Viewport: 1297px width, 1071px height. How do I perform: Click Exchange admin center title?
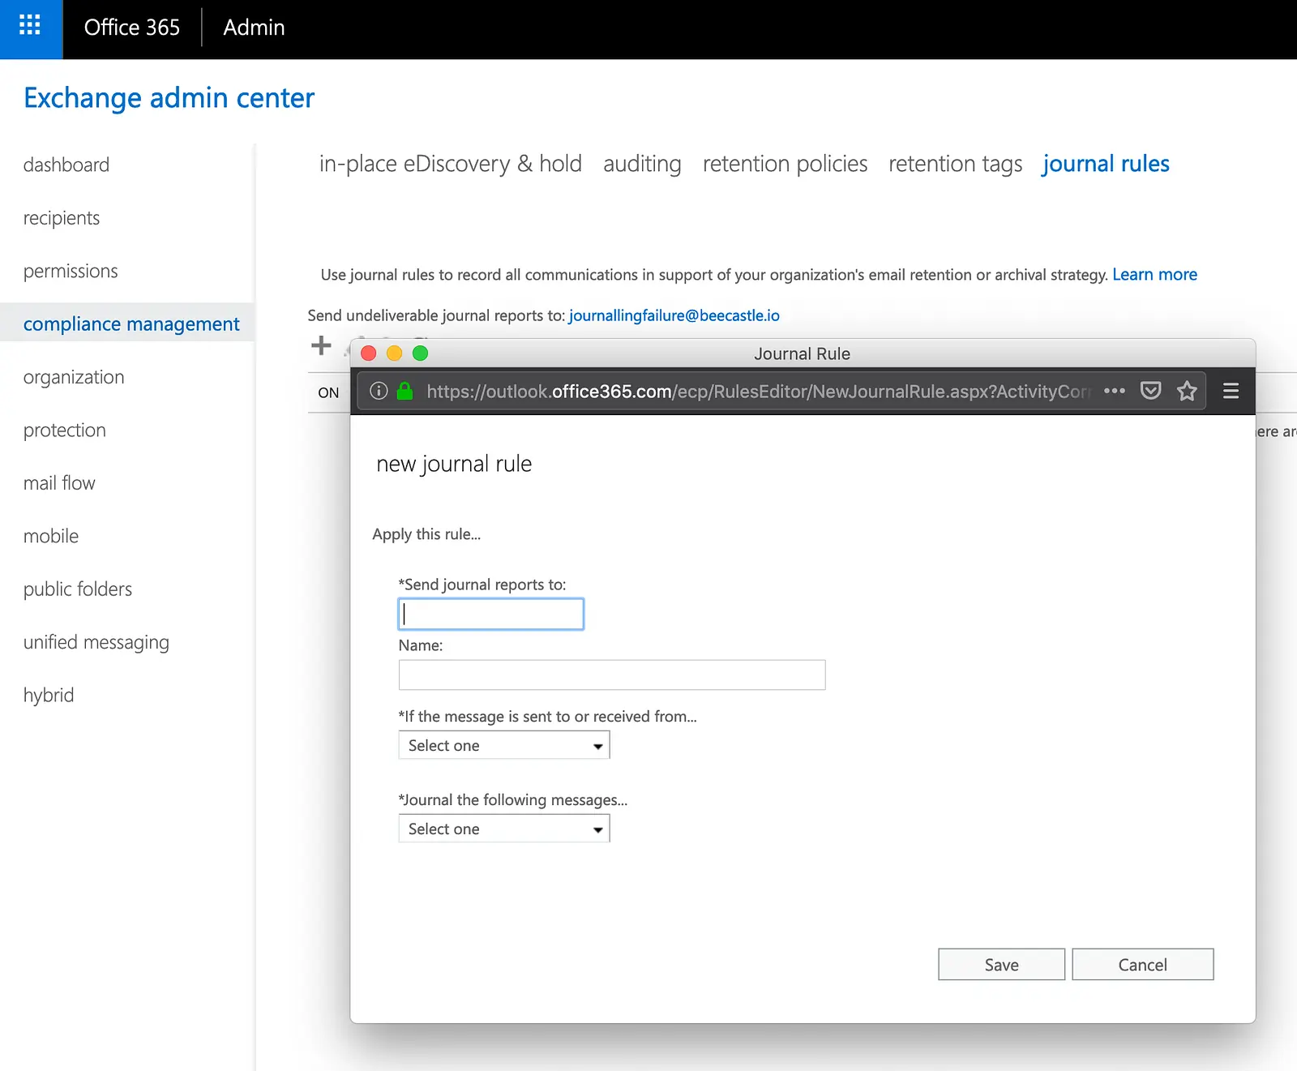(x=169, y=98)
